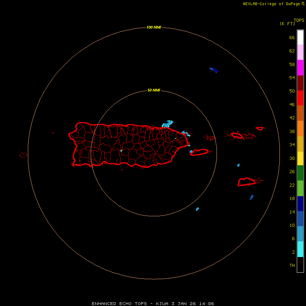Click the 100 NMI range ring label
The width and height of the screenshot is (306, 306).
[154, 27]
